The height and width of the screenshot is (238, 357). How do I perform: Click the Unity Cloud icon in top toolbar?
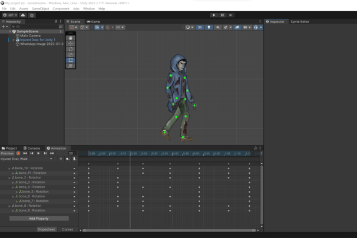(23, 15)
